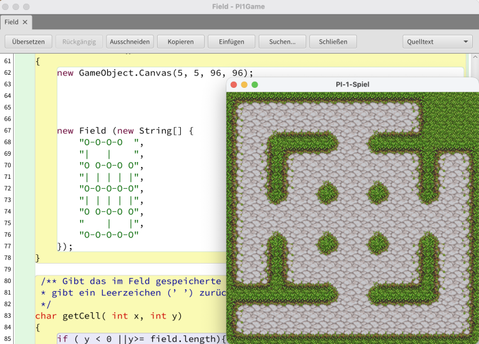
Task: Click line number 83 in the margin
Action: click(x=7, y=316)
